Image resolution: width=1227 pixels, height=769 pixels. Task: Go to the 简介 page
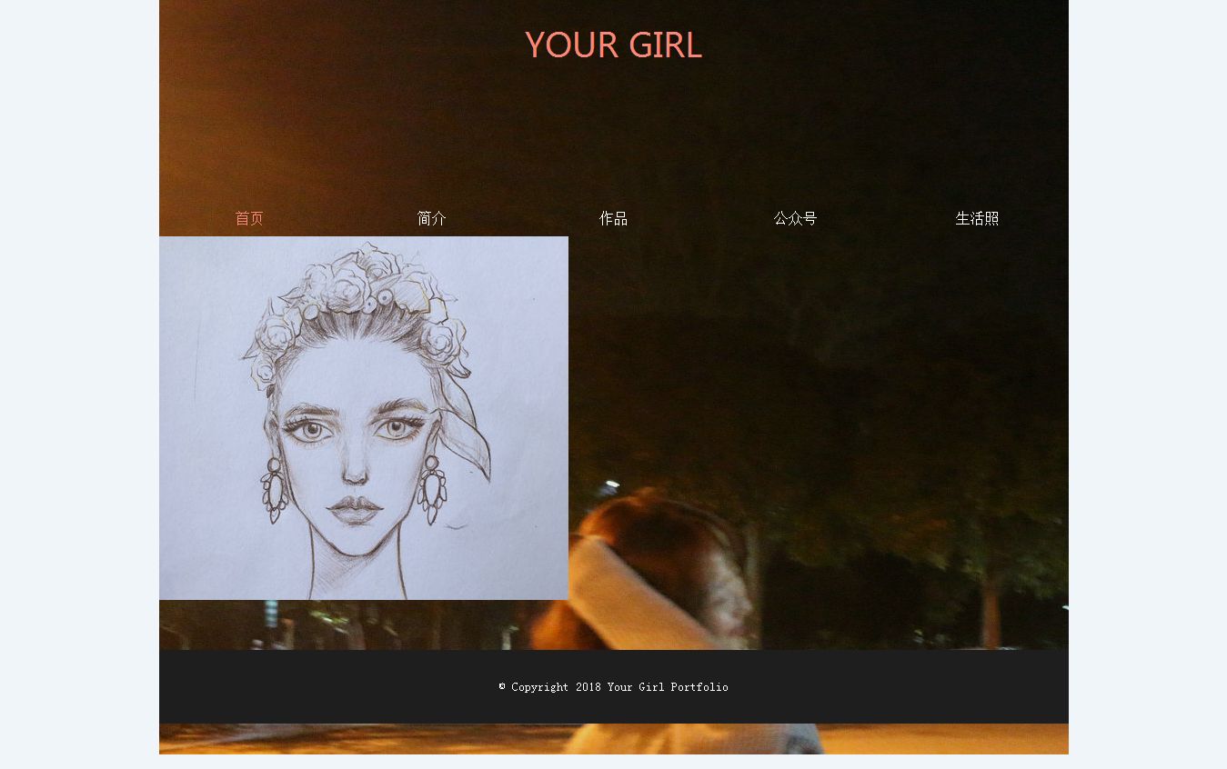pos(431,218)
